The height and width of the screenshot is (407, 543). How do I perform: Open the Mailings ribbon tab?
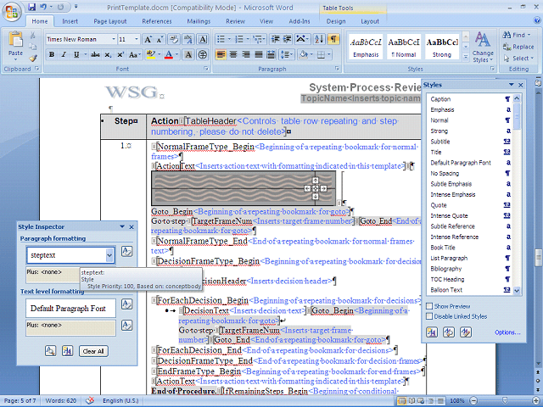pyautogui.click(x=197, y=21)
